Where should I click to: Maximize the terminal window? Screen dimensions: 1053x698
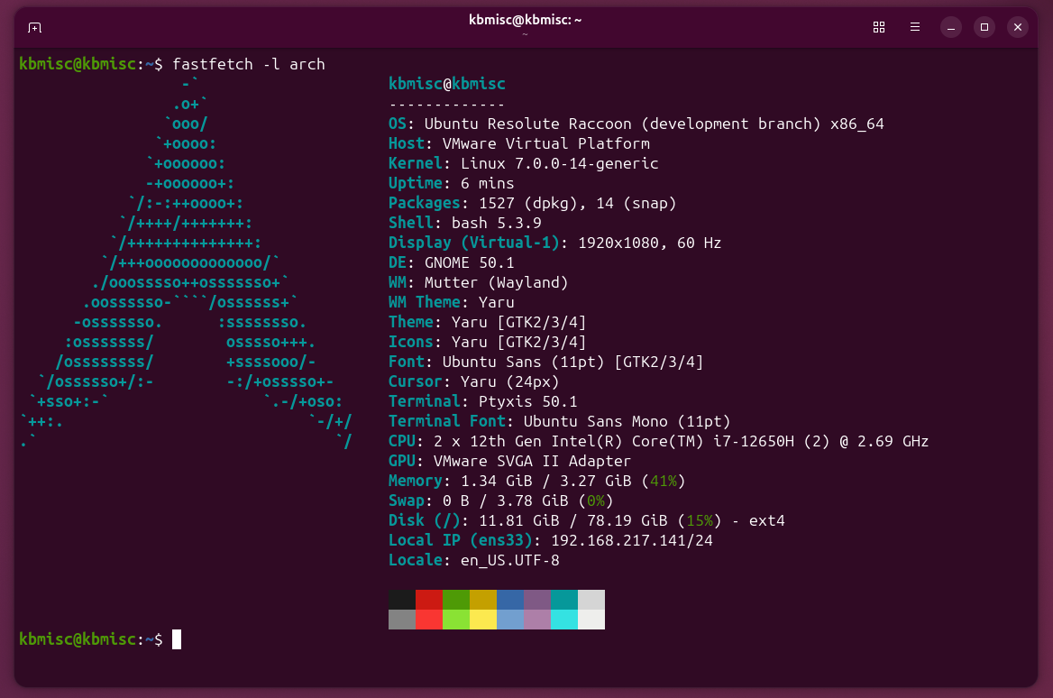[984, 27]
